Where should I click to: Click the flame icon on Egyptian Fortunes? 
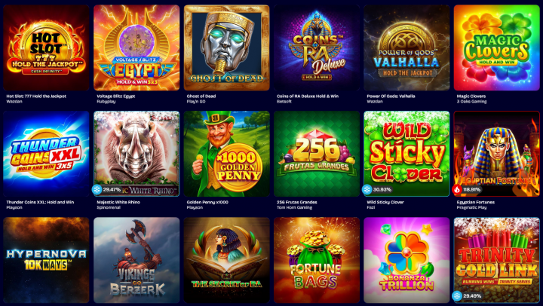(457, 190)
